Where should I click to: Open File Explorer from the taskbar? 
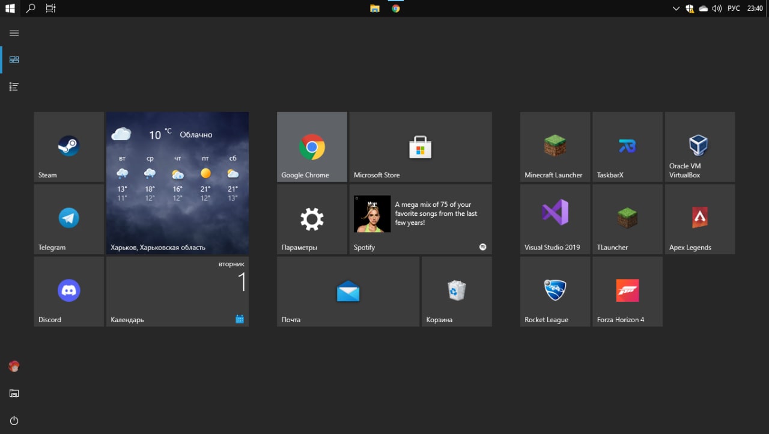pos(375,8)
